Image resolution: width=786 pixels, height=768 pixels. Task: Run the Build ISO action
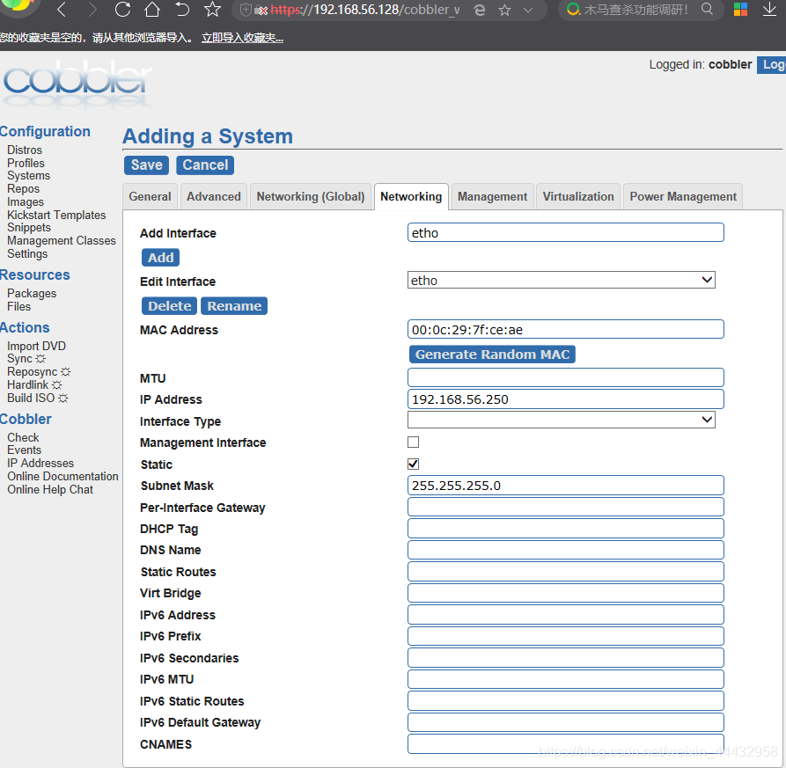coord(38,398)
